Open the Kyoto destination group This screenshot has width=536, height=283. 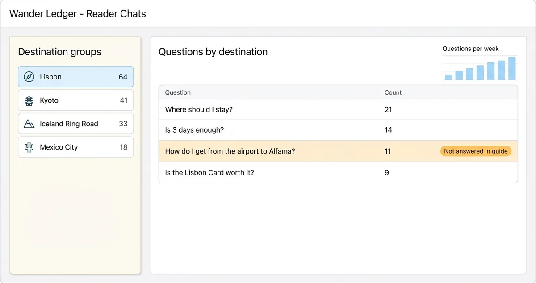tap(76, 100)
